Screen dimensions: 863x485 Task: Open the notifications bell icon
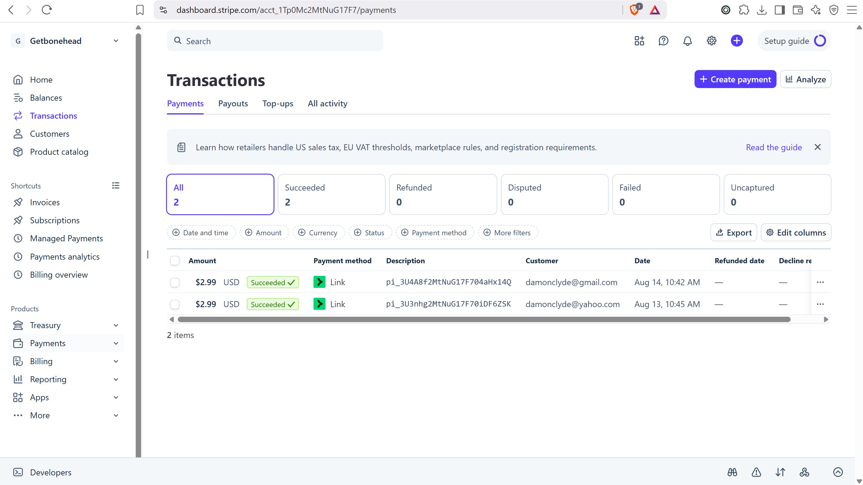click(x=687, y=41)
